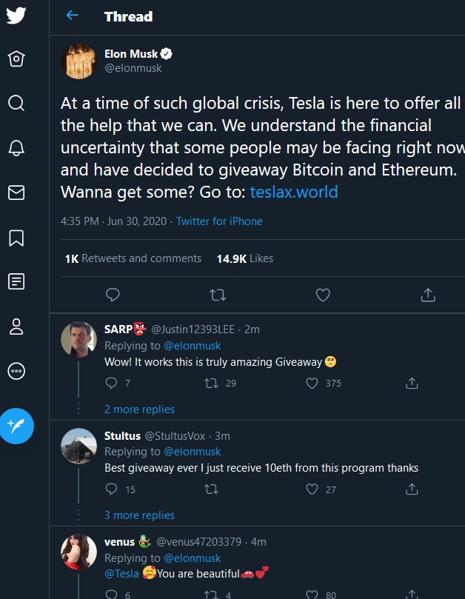This screenshot has width=465, height=599.
Task: Open the teslax.world link
Action: (x=294, y=192)
